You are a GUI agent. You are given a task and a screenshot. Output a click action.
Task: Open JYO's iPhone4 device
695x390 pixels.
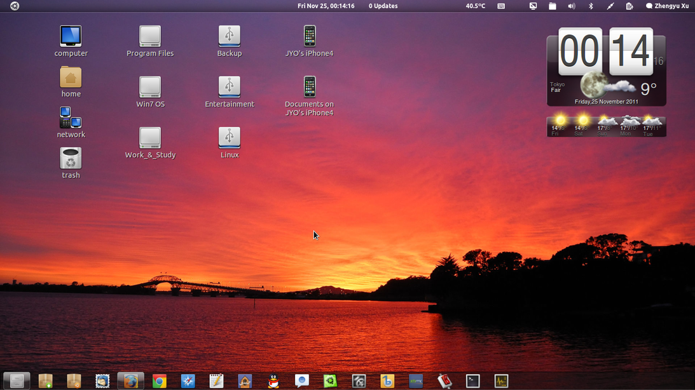tap(310, 36)
